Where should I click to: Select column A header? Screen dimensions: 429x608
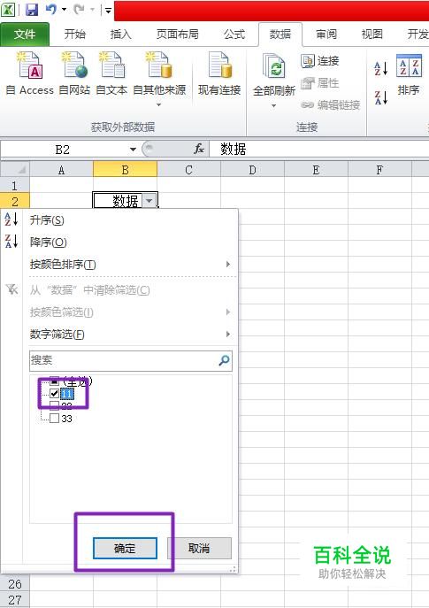[x=61, y=170]
